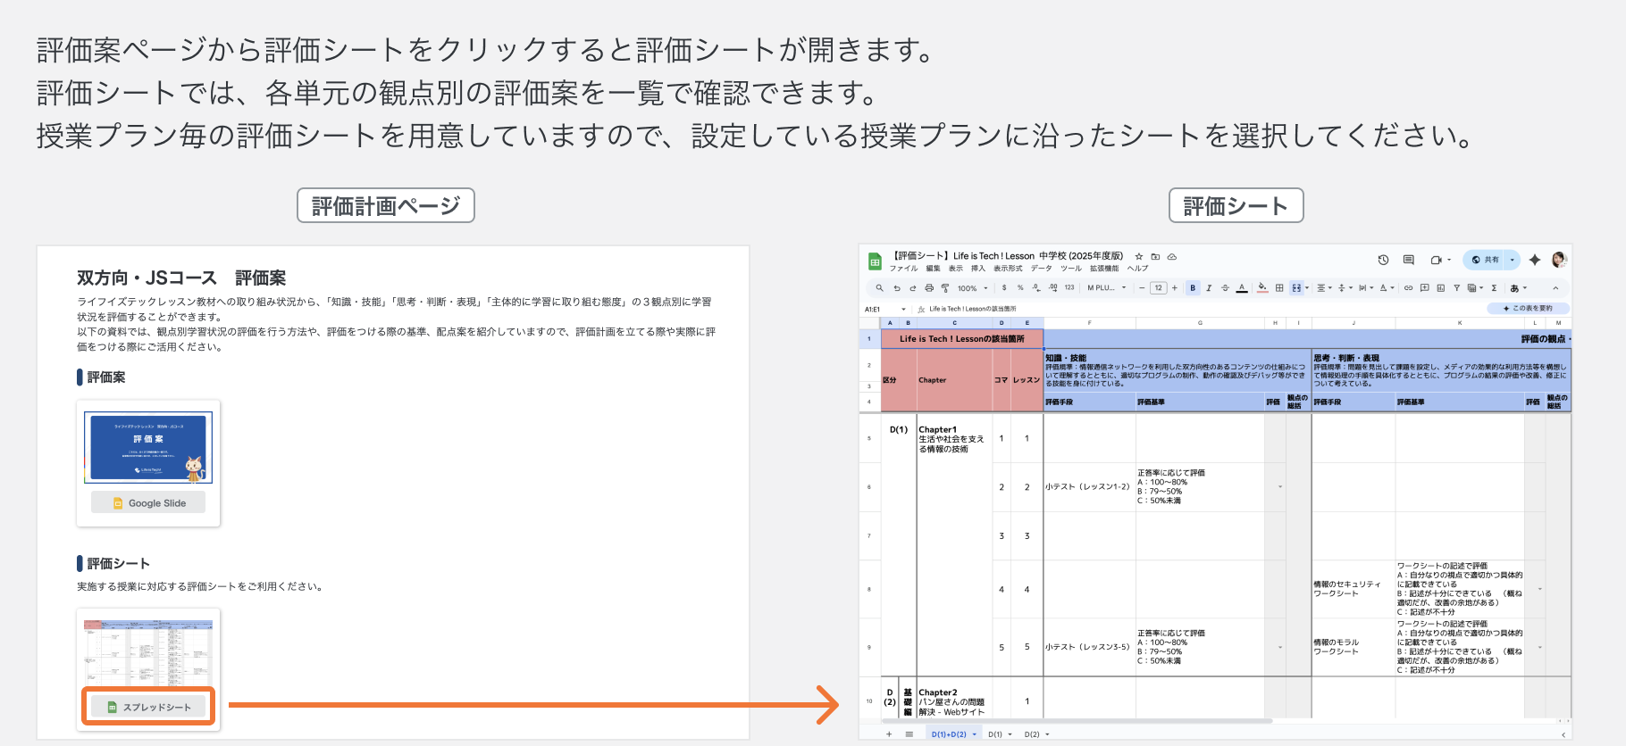Select the paint format tool
This screenshot has height=746, width=1626.
click(x=945, y=287)
